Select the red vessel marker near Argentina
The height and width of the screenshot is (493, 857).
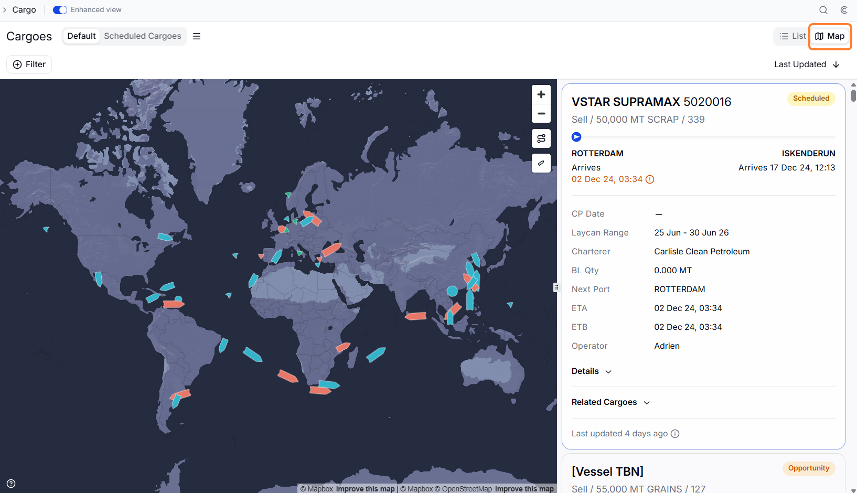(x=180, y=394)
